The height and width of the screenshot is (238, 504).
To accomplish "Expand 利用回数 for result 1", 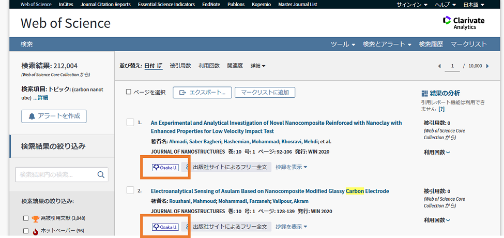I will 437,152.
